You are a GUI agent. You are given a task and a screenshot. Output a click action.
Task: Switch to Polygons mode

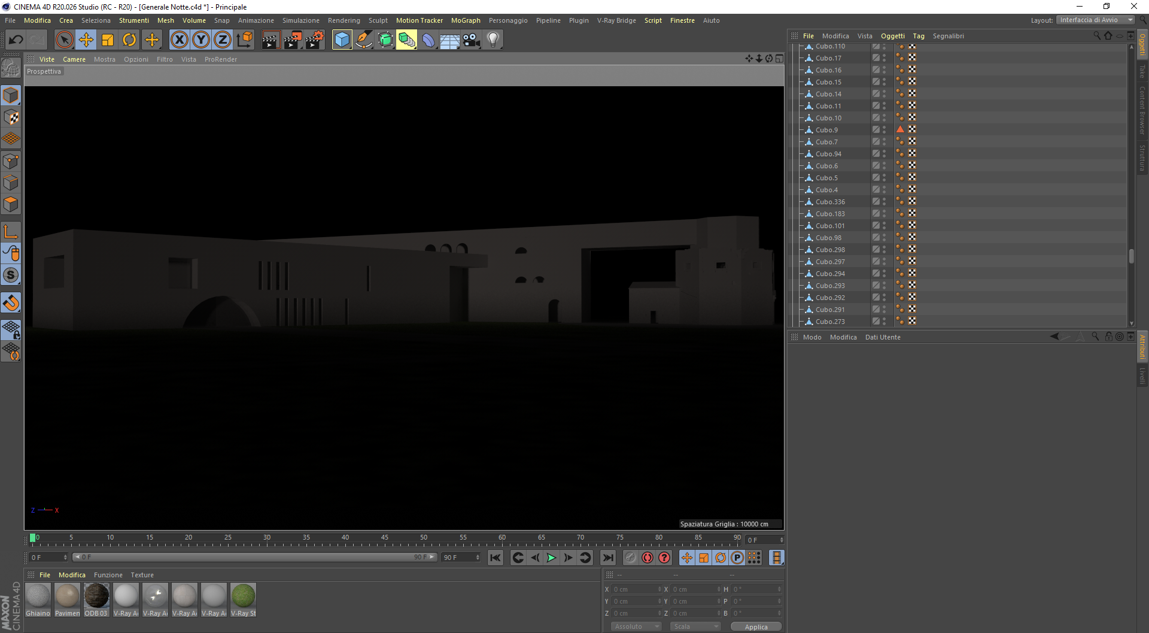tap(11, 204)
